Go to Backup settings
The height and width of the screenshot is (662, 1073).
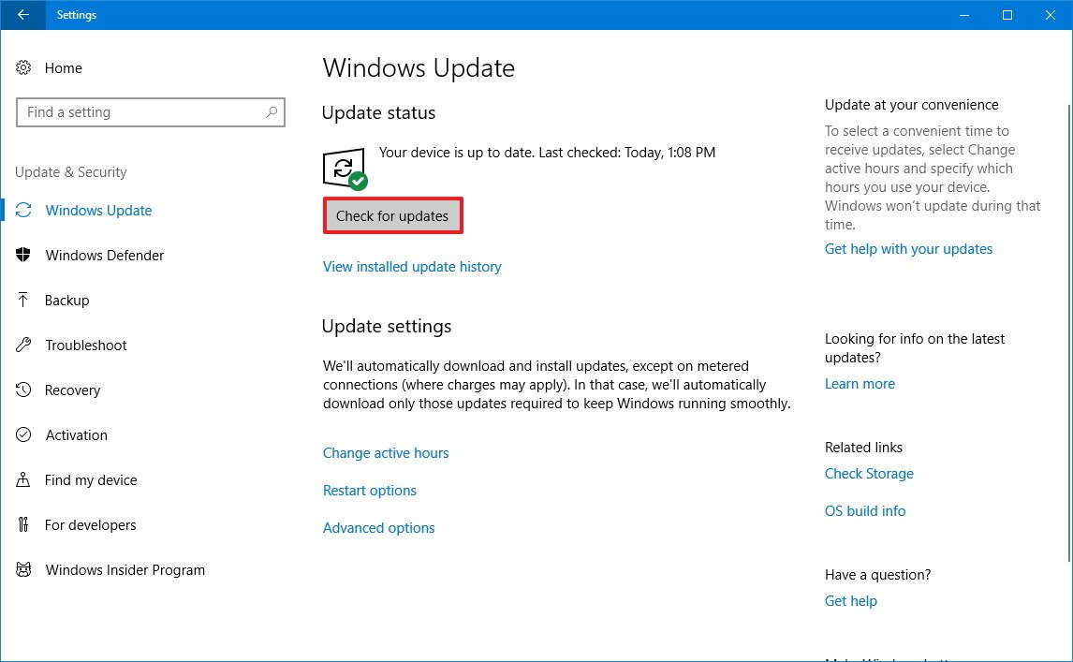67,300
